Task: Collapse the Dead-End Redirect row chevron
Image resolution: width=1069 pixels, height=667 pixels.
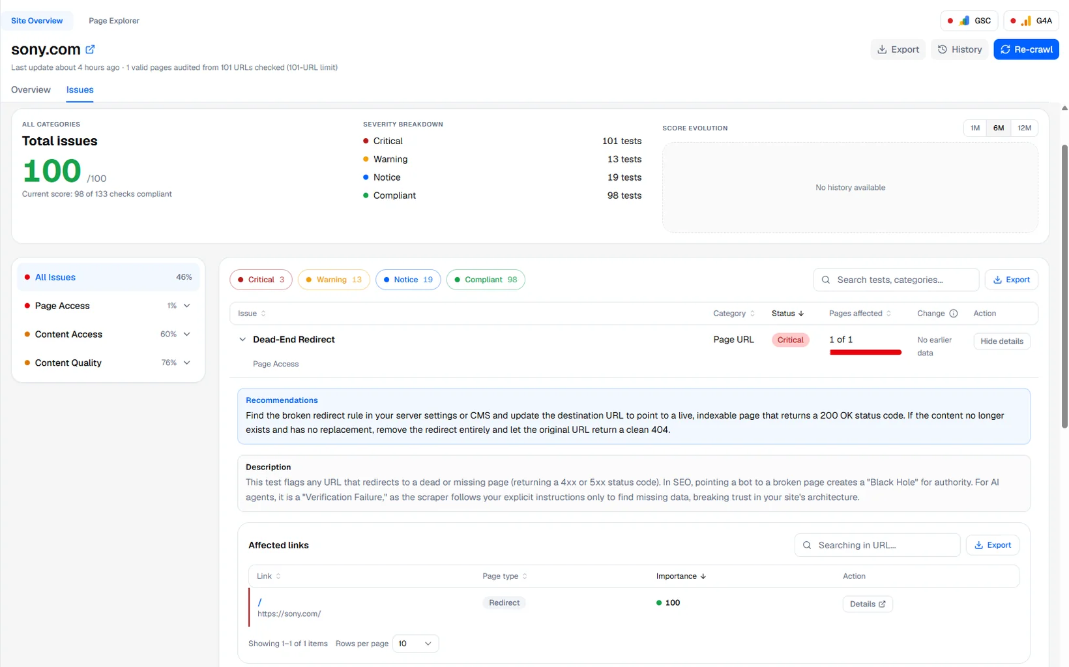Action: point(242,340)
